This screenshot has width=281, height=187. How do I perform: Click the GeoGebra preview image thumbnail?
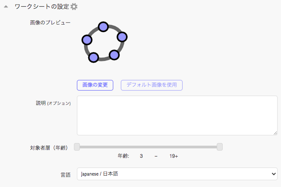(x=104, y=42)
